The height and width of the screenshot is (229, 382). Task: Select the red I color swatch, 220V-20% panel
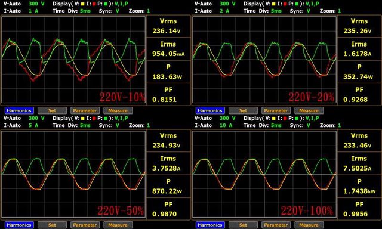pyautogui.click(x=285, y=4)
